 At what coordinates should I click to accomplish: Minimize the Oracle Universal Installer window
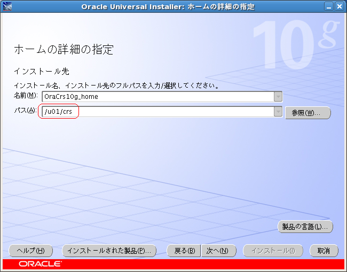329,6
